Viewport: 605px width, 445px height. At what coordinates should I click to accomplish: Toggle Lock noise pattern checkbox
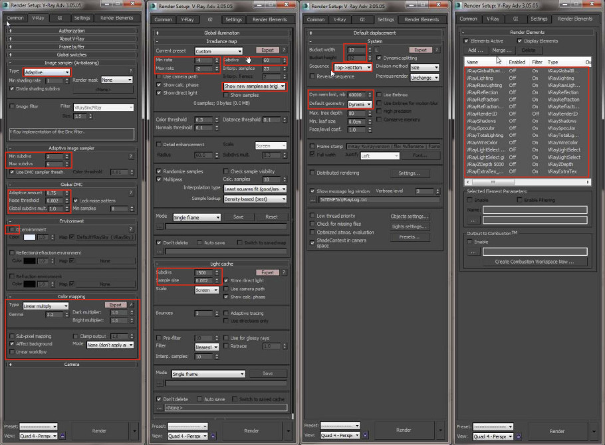tap(76, 201)
